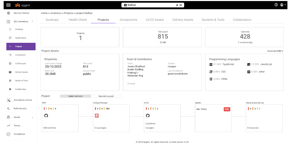The height and width of the screenshot is (146, 296).
Task: Open the CI/CD Assets tab
Action: click(x=155, y=20)
